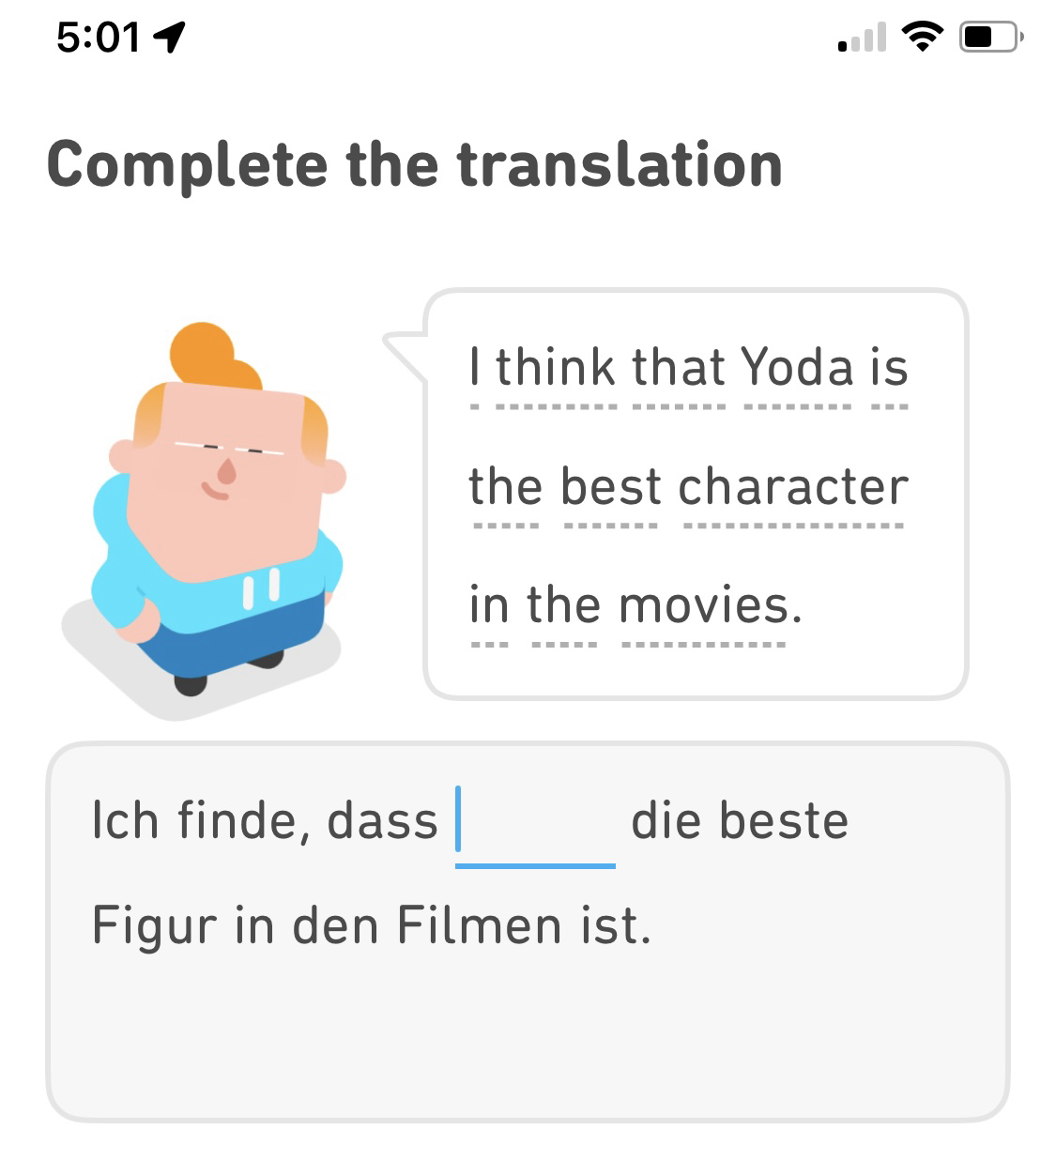Image resolution: width=1056 pixels, height=1160 pixels.
Task: Show hint for the word "best"
Action: pyautogui.click(x=611, y=486)
